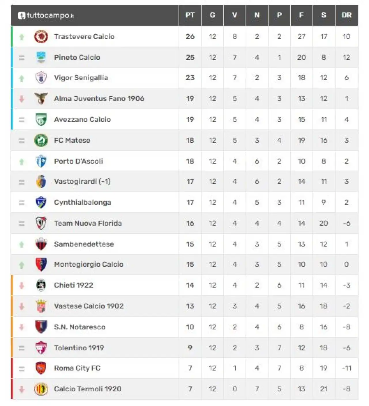Click the Sambenedettese team crest

(x=41, y=244)
